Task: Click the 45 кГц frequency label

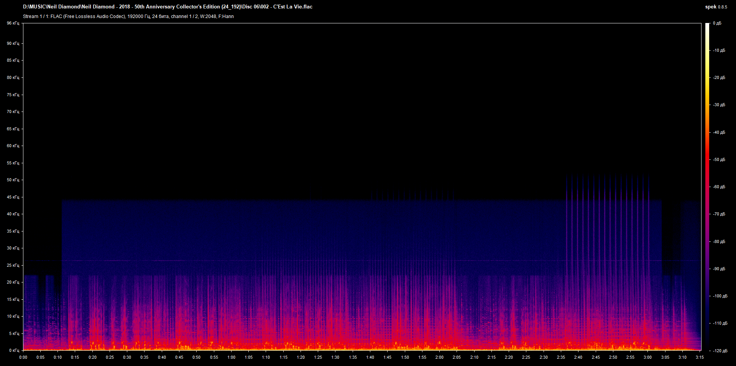Action: 13,197
